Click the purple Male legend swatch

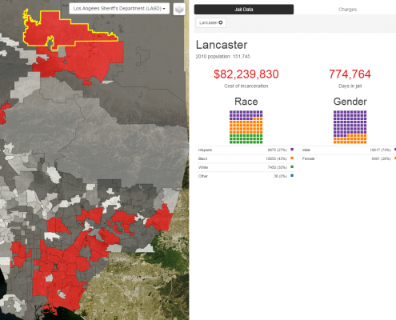[x=395, y=150]
